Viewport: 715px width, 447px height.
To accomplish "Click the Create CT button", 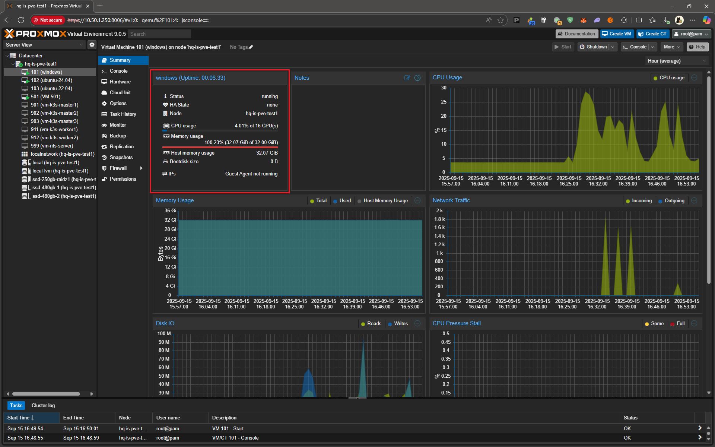I will click(x=652, y=34).
